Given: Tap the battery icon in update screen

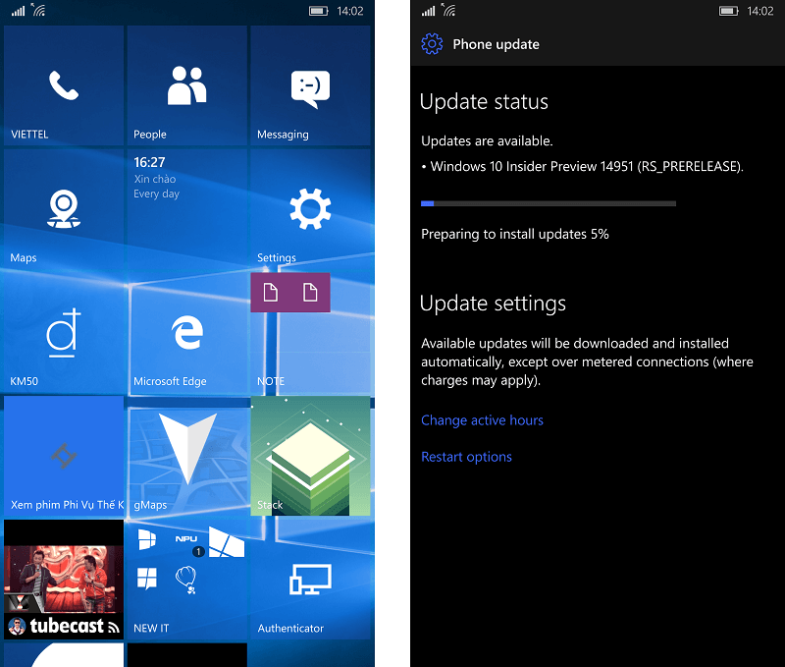Looking at the screenshot, I should coord(728,11).
